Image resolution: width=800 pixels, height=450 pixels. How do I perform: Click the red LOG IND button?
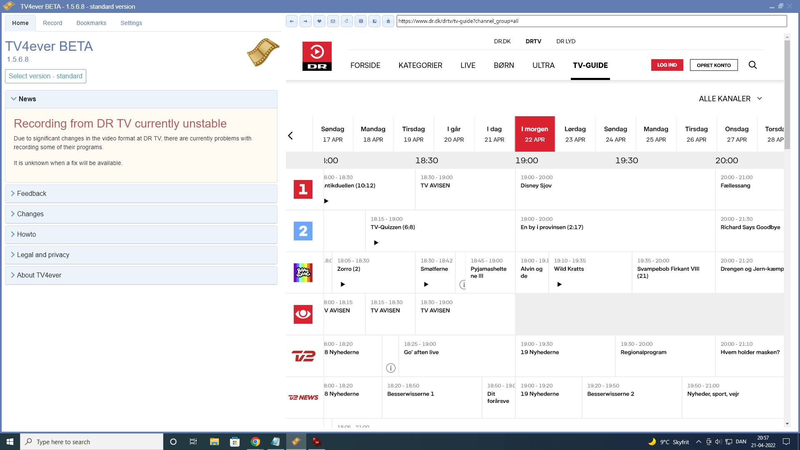[x=667, y=65]
